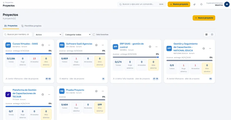
Task: Click 13 Atrasadas stat on Cursos Virtuales
Action: (x=34, y=61)
